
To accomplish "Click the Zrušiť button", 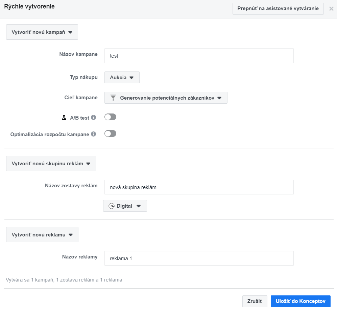I will pyautogui.click(x=255, y=301).
